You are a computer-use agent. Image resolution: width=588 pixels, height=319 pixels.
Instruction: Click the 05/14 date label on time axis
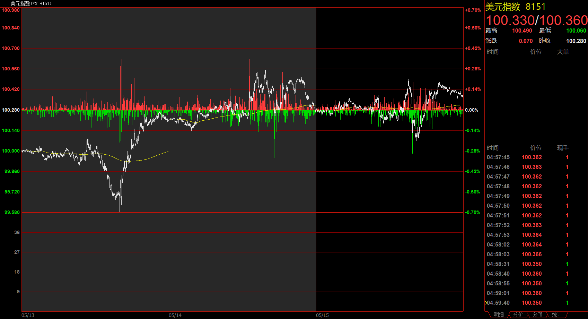pyautogui.click(x=175, y=315)
